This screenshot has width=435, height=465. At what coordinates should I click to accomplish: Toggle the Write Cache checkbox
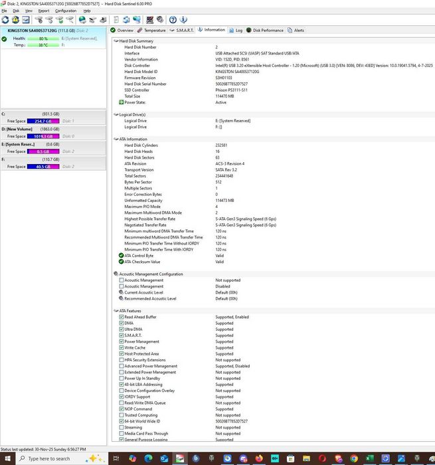[x=122, y=347]
